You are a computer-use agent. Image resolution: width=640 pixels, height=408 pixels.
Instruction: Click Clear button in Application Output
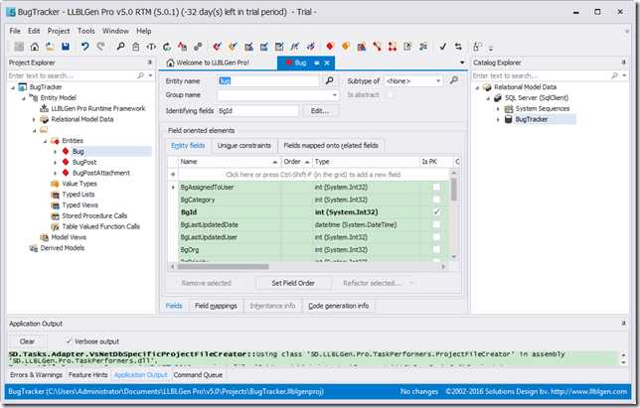(x=27, y=341)
